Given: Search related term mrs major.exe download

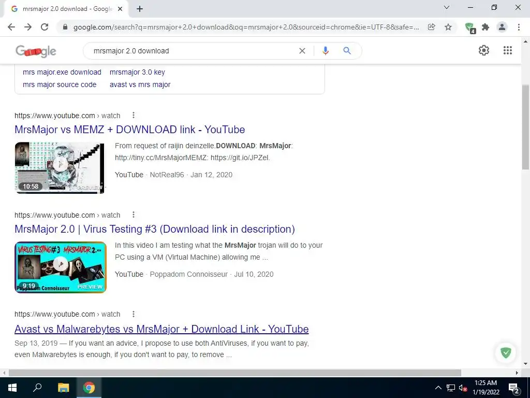Looking at the screenshot, I should [x=62, y=72].
